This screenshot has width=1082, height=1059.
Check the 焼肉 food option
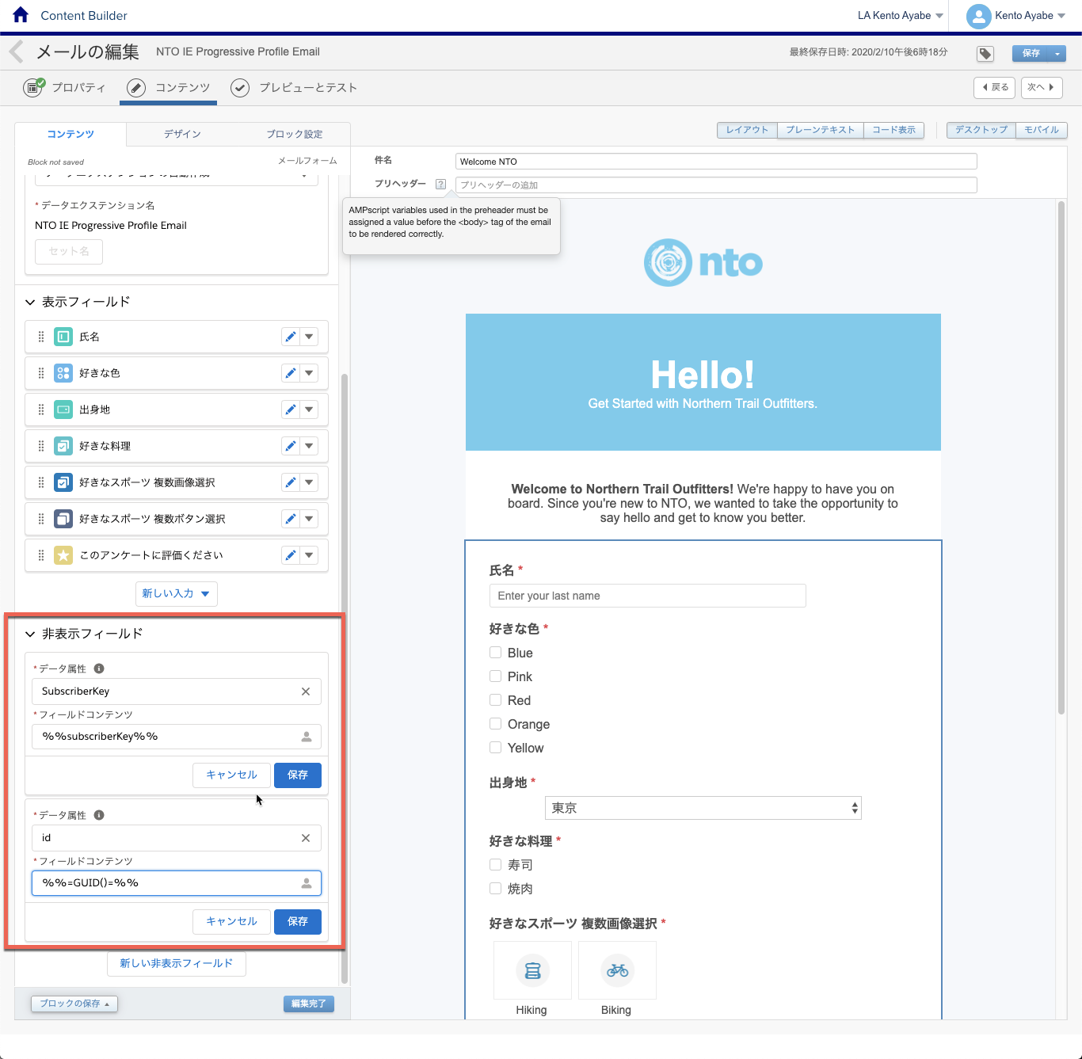[x=496, y=889]
